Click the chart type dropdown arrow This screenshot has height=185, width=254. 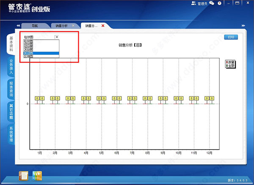(57, 37)
